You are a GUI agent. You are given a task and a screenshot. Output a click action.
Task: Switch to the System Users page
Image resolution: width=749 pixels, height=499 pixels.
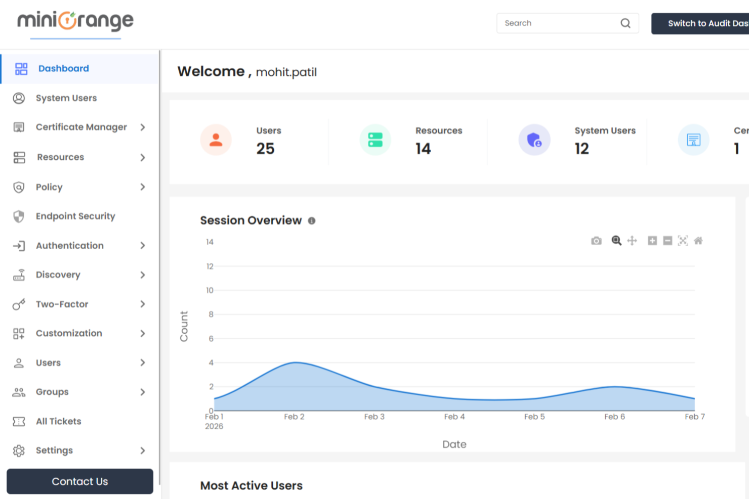click(66, 98)
